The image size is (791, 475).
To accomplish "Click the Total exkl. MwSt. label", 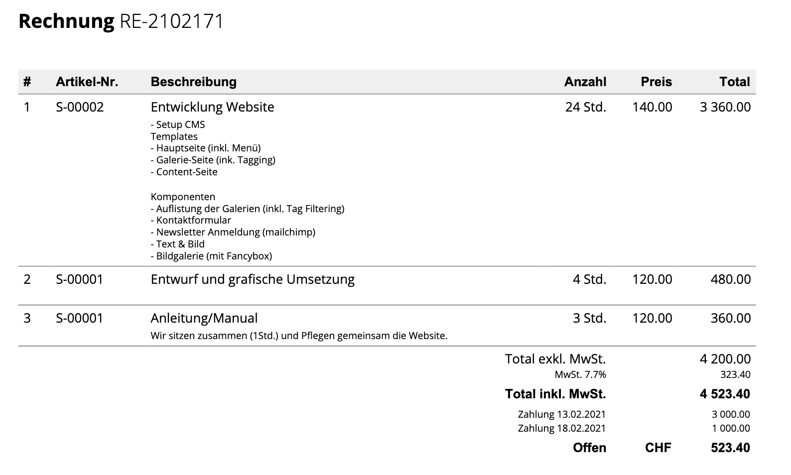I will pos(555,359).
